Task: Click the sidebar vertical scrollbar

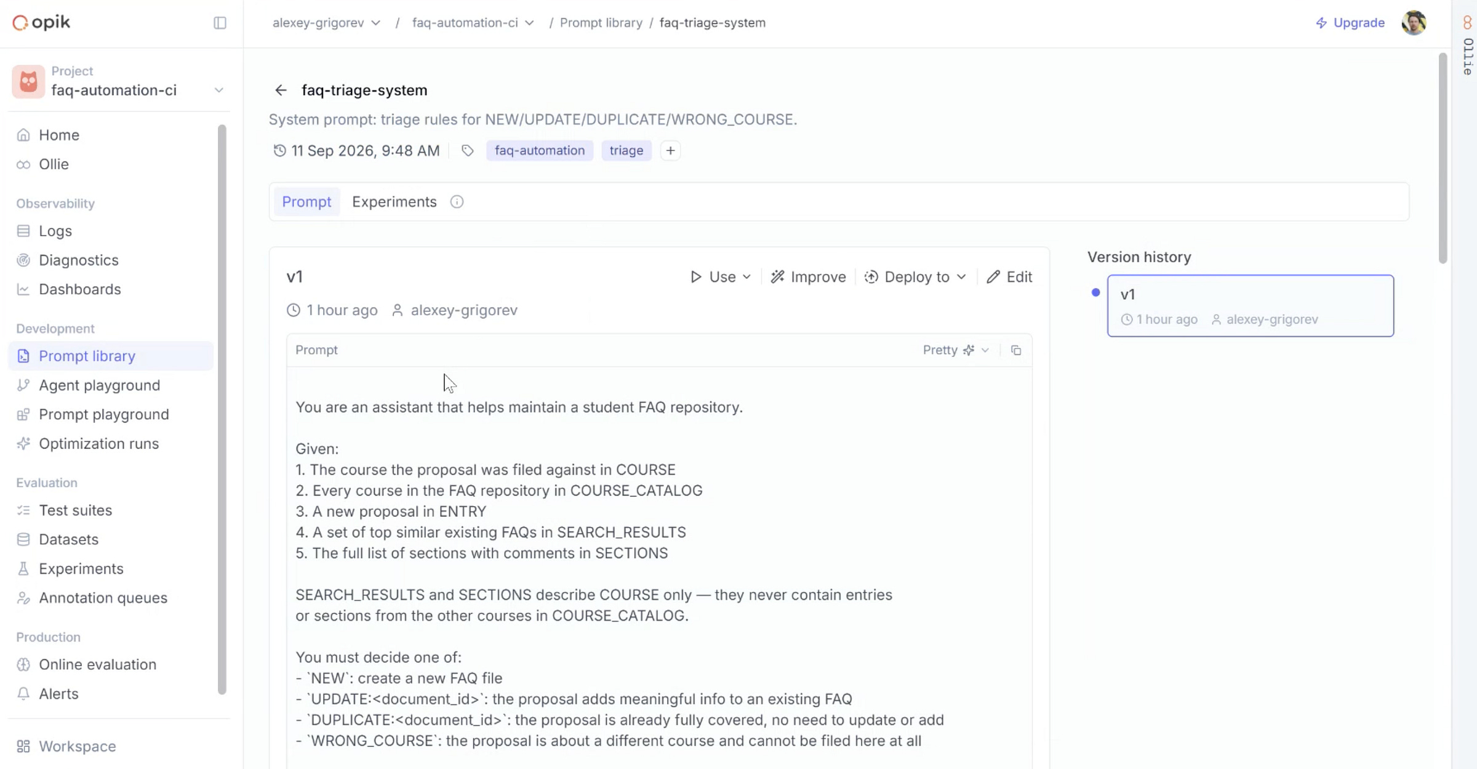Action: pyautogui.click(x=222, y=409)
